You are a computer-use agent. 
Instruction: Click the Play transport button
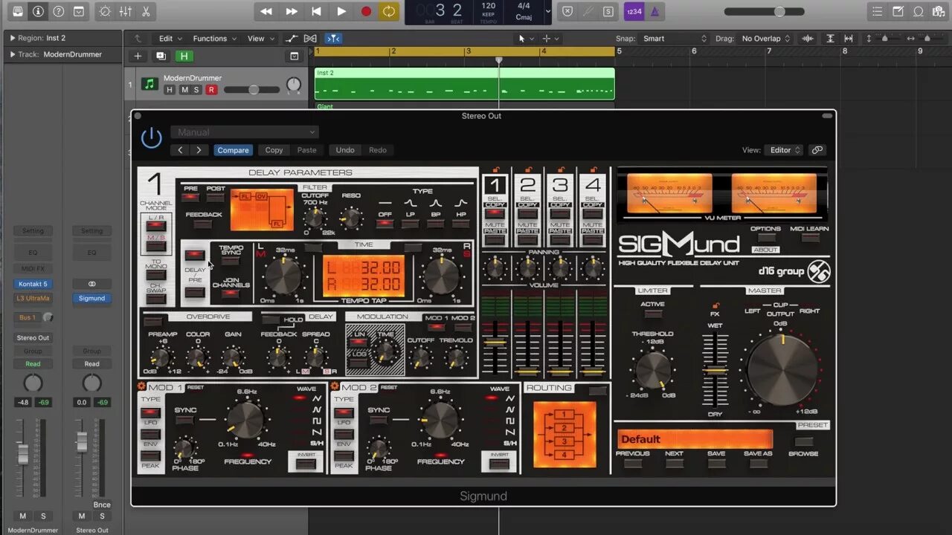[341, 11]
